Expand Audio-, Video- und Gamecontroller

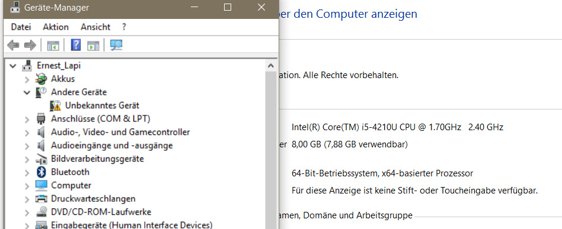[x=27, y=133]
